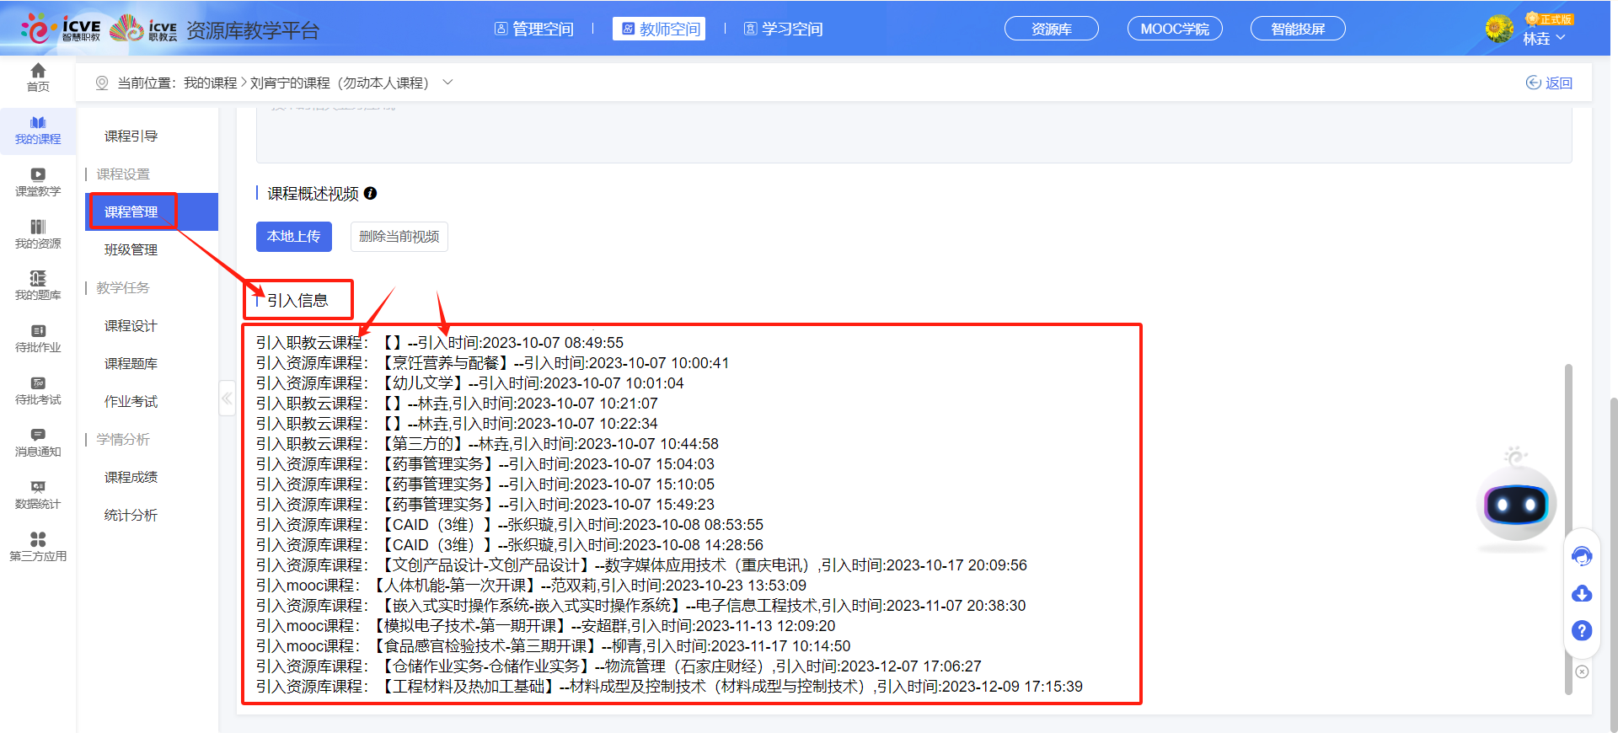1618x733 pixels.
Task: Open 待批作业 sidebar icon
Action: [38, 337]
